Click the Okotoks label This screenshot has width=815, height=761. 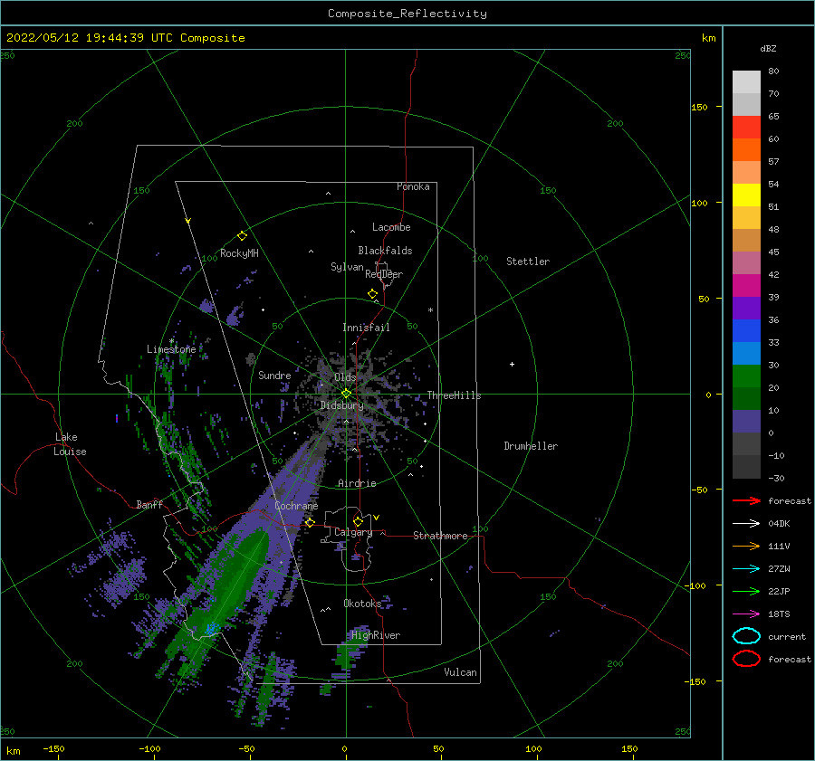[x=362, y=603]
